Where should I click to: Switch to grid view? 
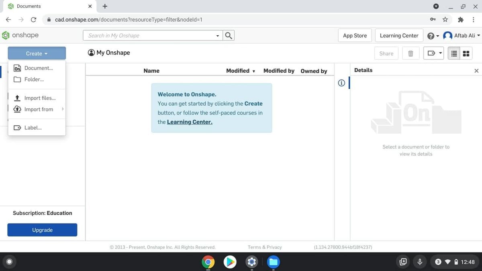point(466,53)
